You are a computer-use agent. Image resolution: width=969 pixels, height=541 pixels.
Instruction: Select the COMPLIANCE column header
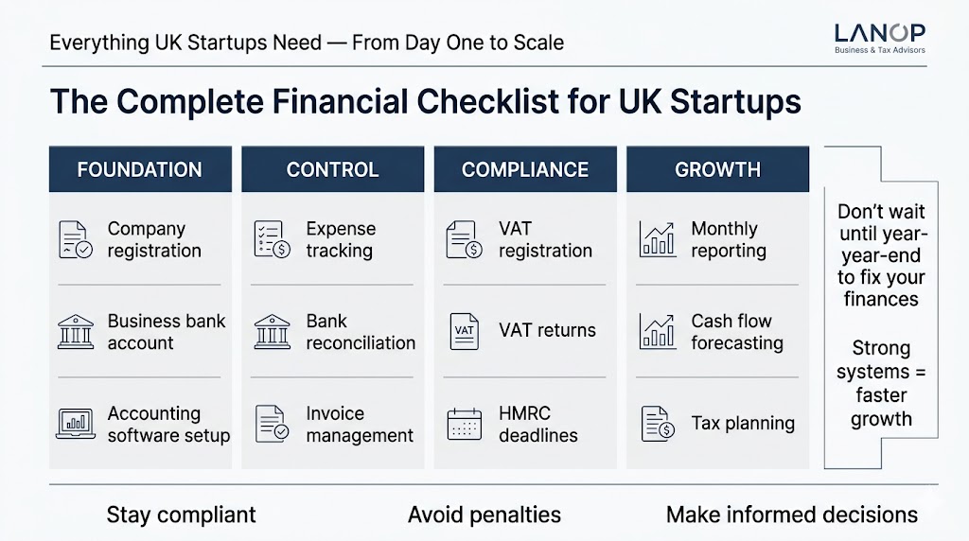[525, 170]
